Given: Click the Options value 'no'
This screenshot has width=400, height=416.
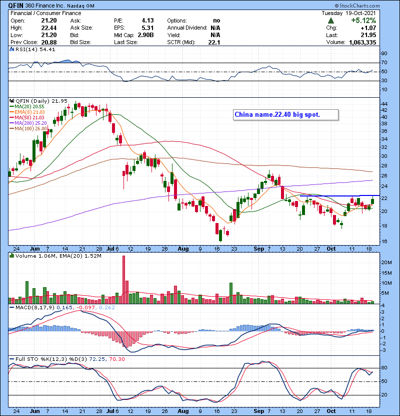Looking at the screenshot, I should [216, 21].
